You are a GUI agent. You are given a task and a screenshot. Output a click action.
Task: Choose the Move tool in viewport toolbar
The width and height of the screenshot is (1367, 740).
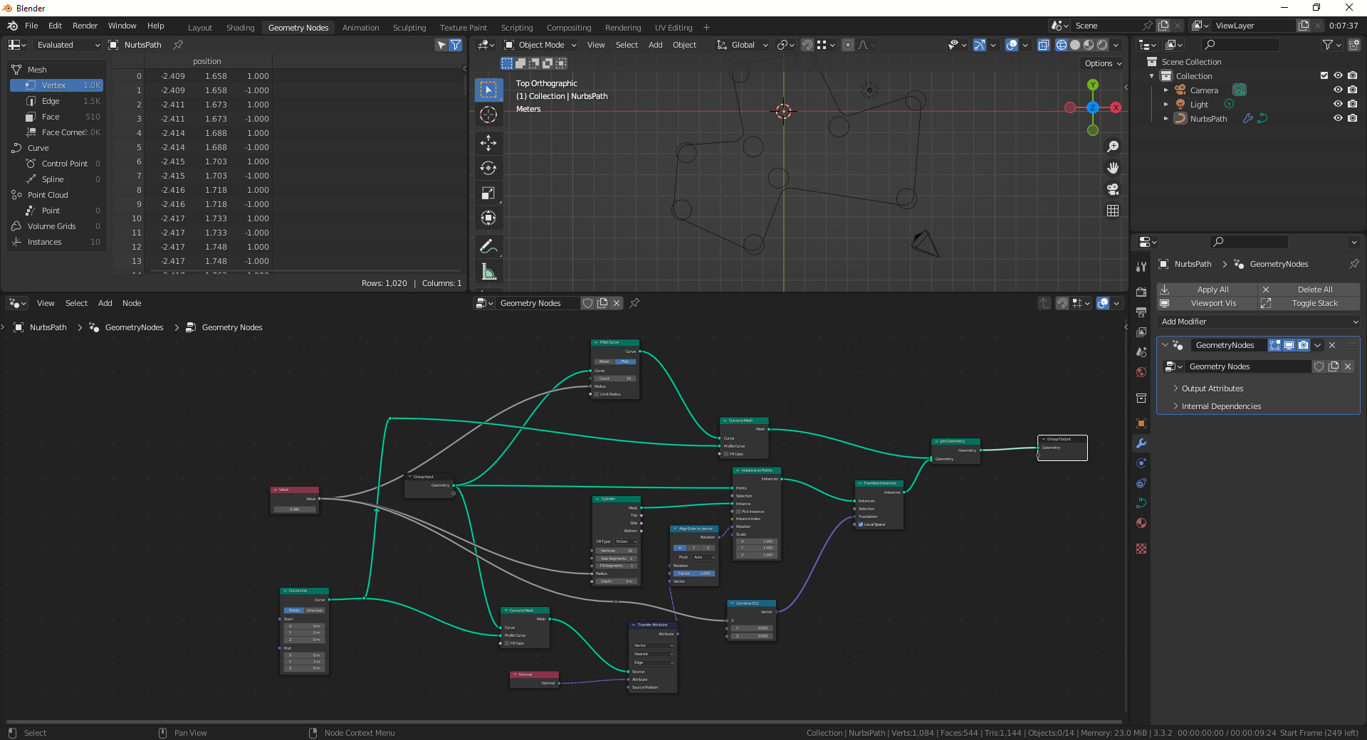pyautogui.click(x=488, y=143)
